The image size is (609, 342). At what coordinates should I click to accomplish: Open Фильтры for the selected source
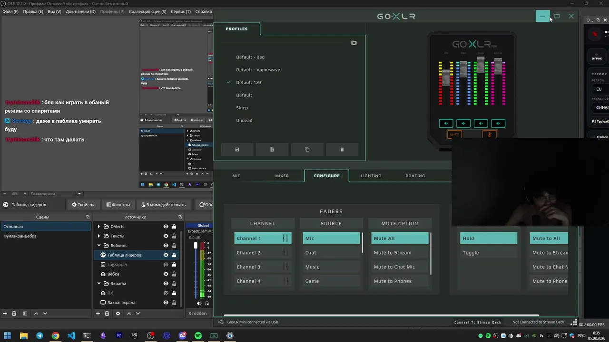coord(118,205)
